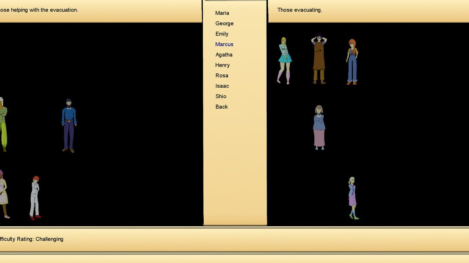Go Back from the character menu

[221, 107]
